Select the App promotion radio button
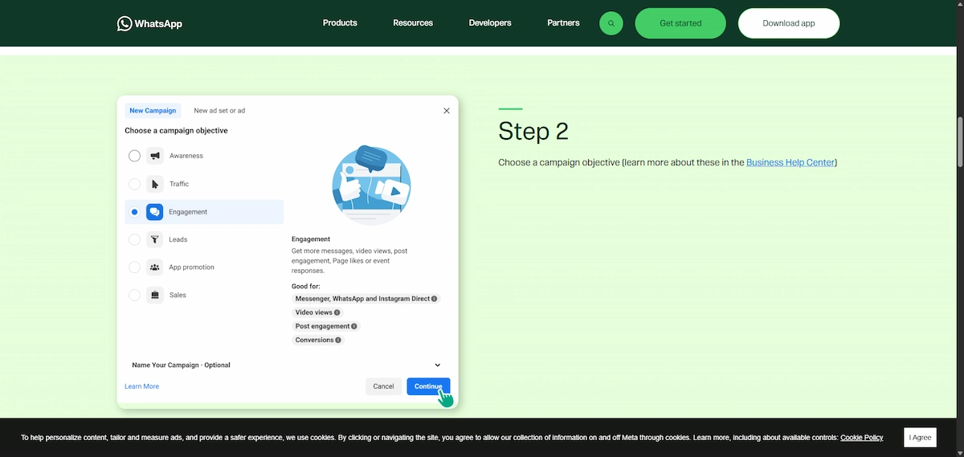The width and height of the screenshot is (964, 457). click(134, 267)
